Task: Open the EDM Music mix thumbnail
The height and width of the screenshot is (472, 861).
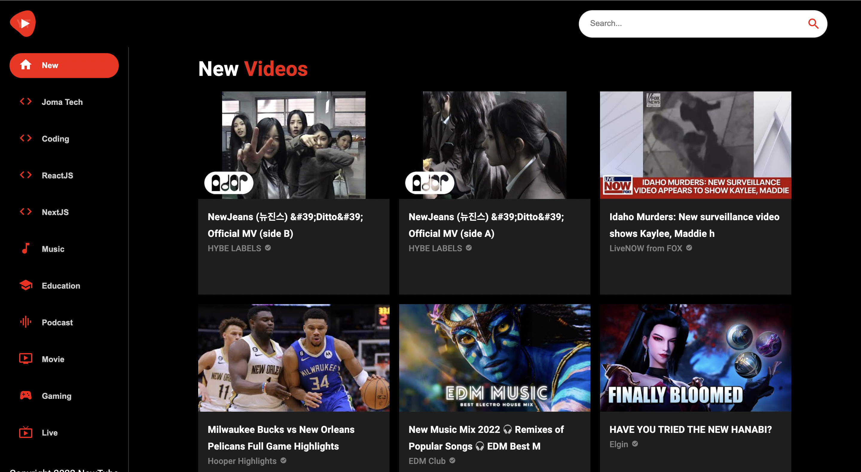Action: 494,357
